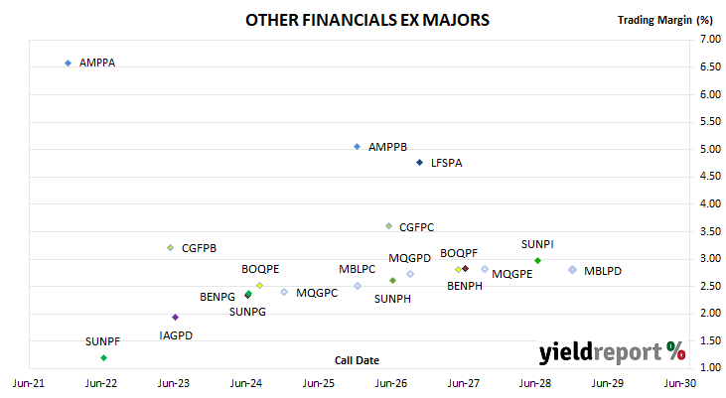Click the green SUNPH diamond marker
The height and width of the screenshot is (398, 726).
click(392, 281)
